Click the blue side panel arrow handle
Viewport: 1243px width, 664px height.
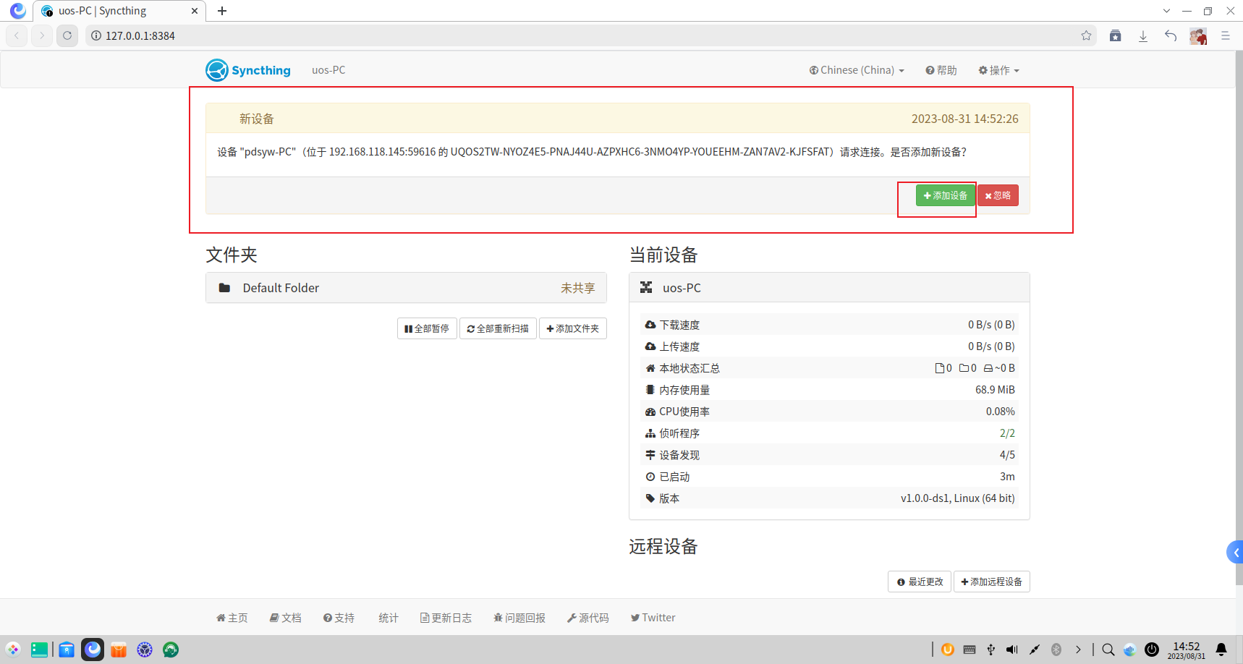pos(1235,553)
